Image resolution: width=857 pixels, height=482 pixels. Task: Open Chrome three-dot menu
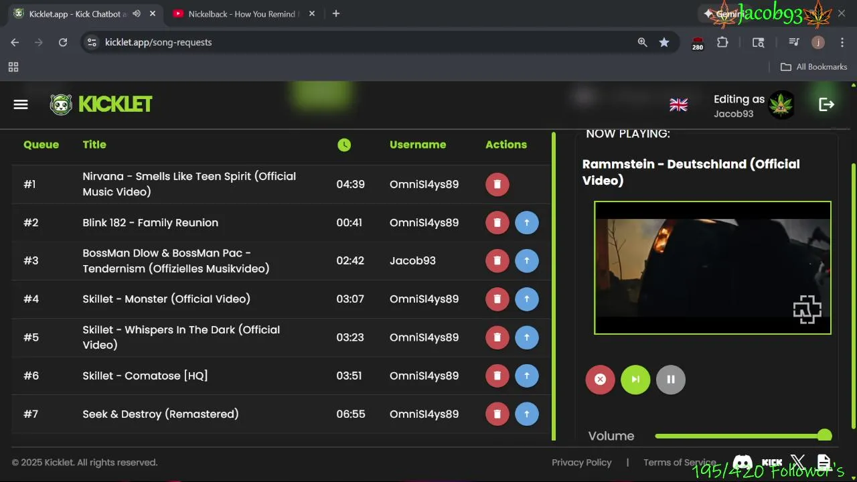pos(841,42)
